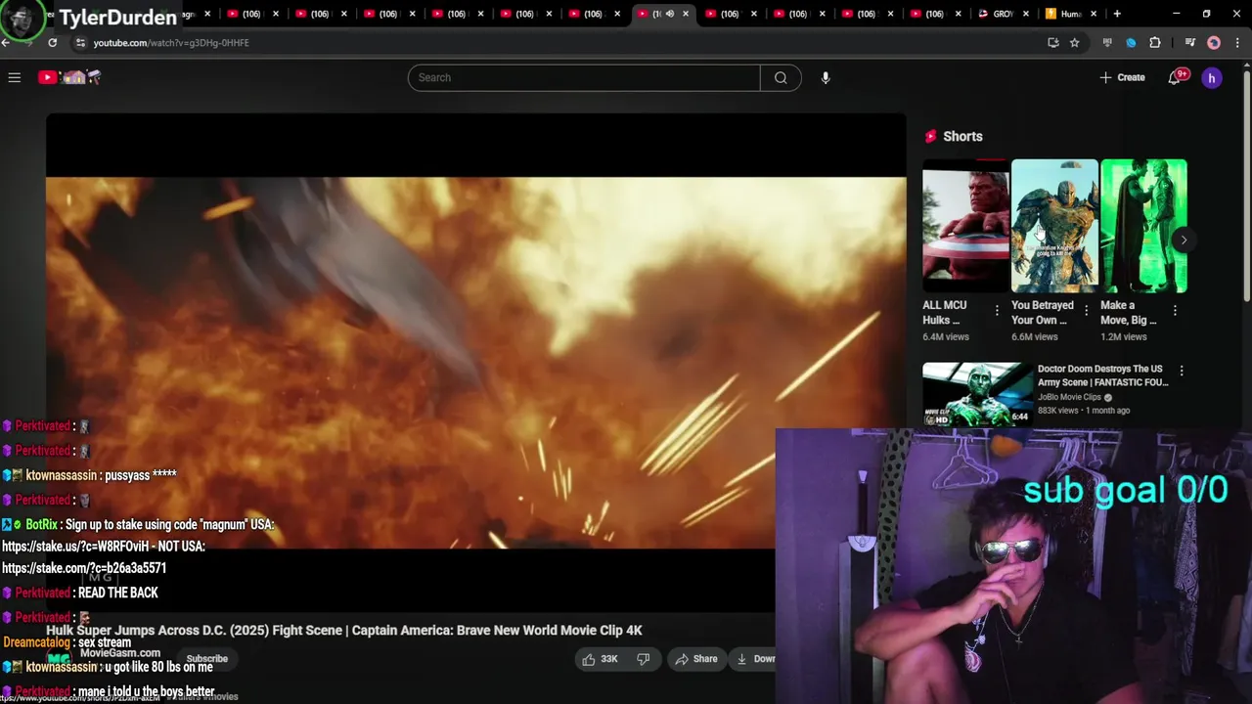Reload the page with the refresh icon
The image size is (1252, 704).
(52, 43)
